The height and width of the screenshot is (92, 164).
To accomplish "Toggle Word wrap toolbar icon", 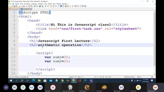I will 56,6.
